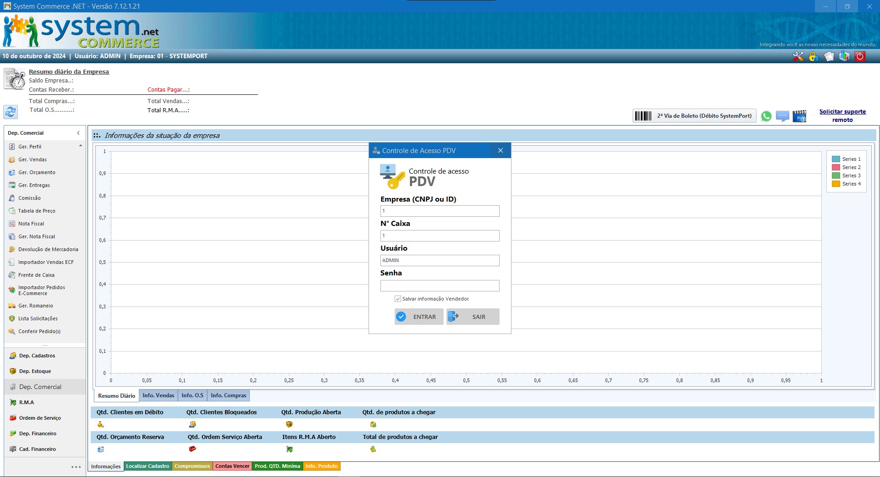This screenshot has height=477, width=880.
Task: Toggle Salvar informação Vendedor checkbox
Action: click(x=398, y=299)
